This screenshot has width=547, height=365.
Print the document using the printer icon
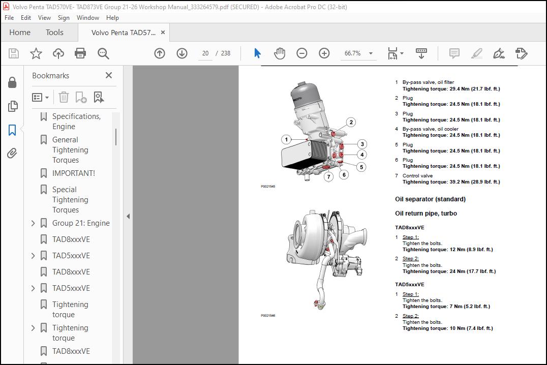click(80, 53)
